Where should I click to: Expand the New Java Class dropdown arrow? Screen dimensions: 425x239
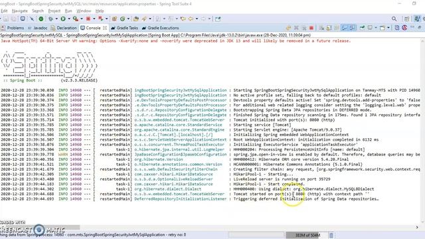(128, 19)
